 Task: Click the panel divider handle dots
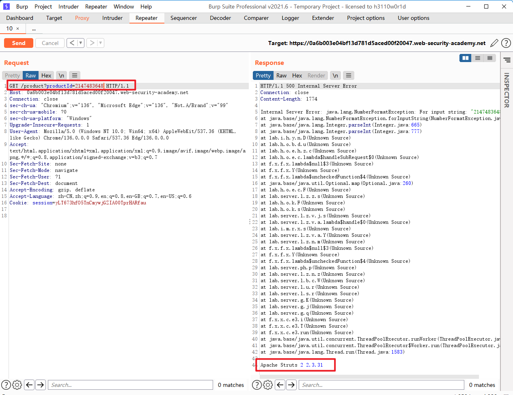pos(250,221)
